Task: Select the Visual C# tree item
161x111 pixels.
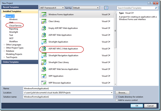Action: 10,16
